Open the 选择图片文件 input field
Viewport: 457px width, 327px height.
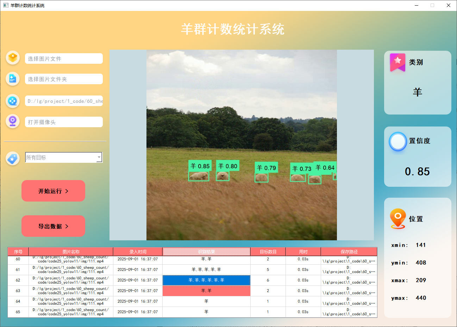click(x=64, y=58)
